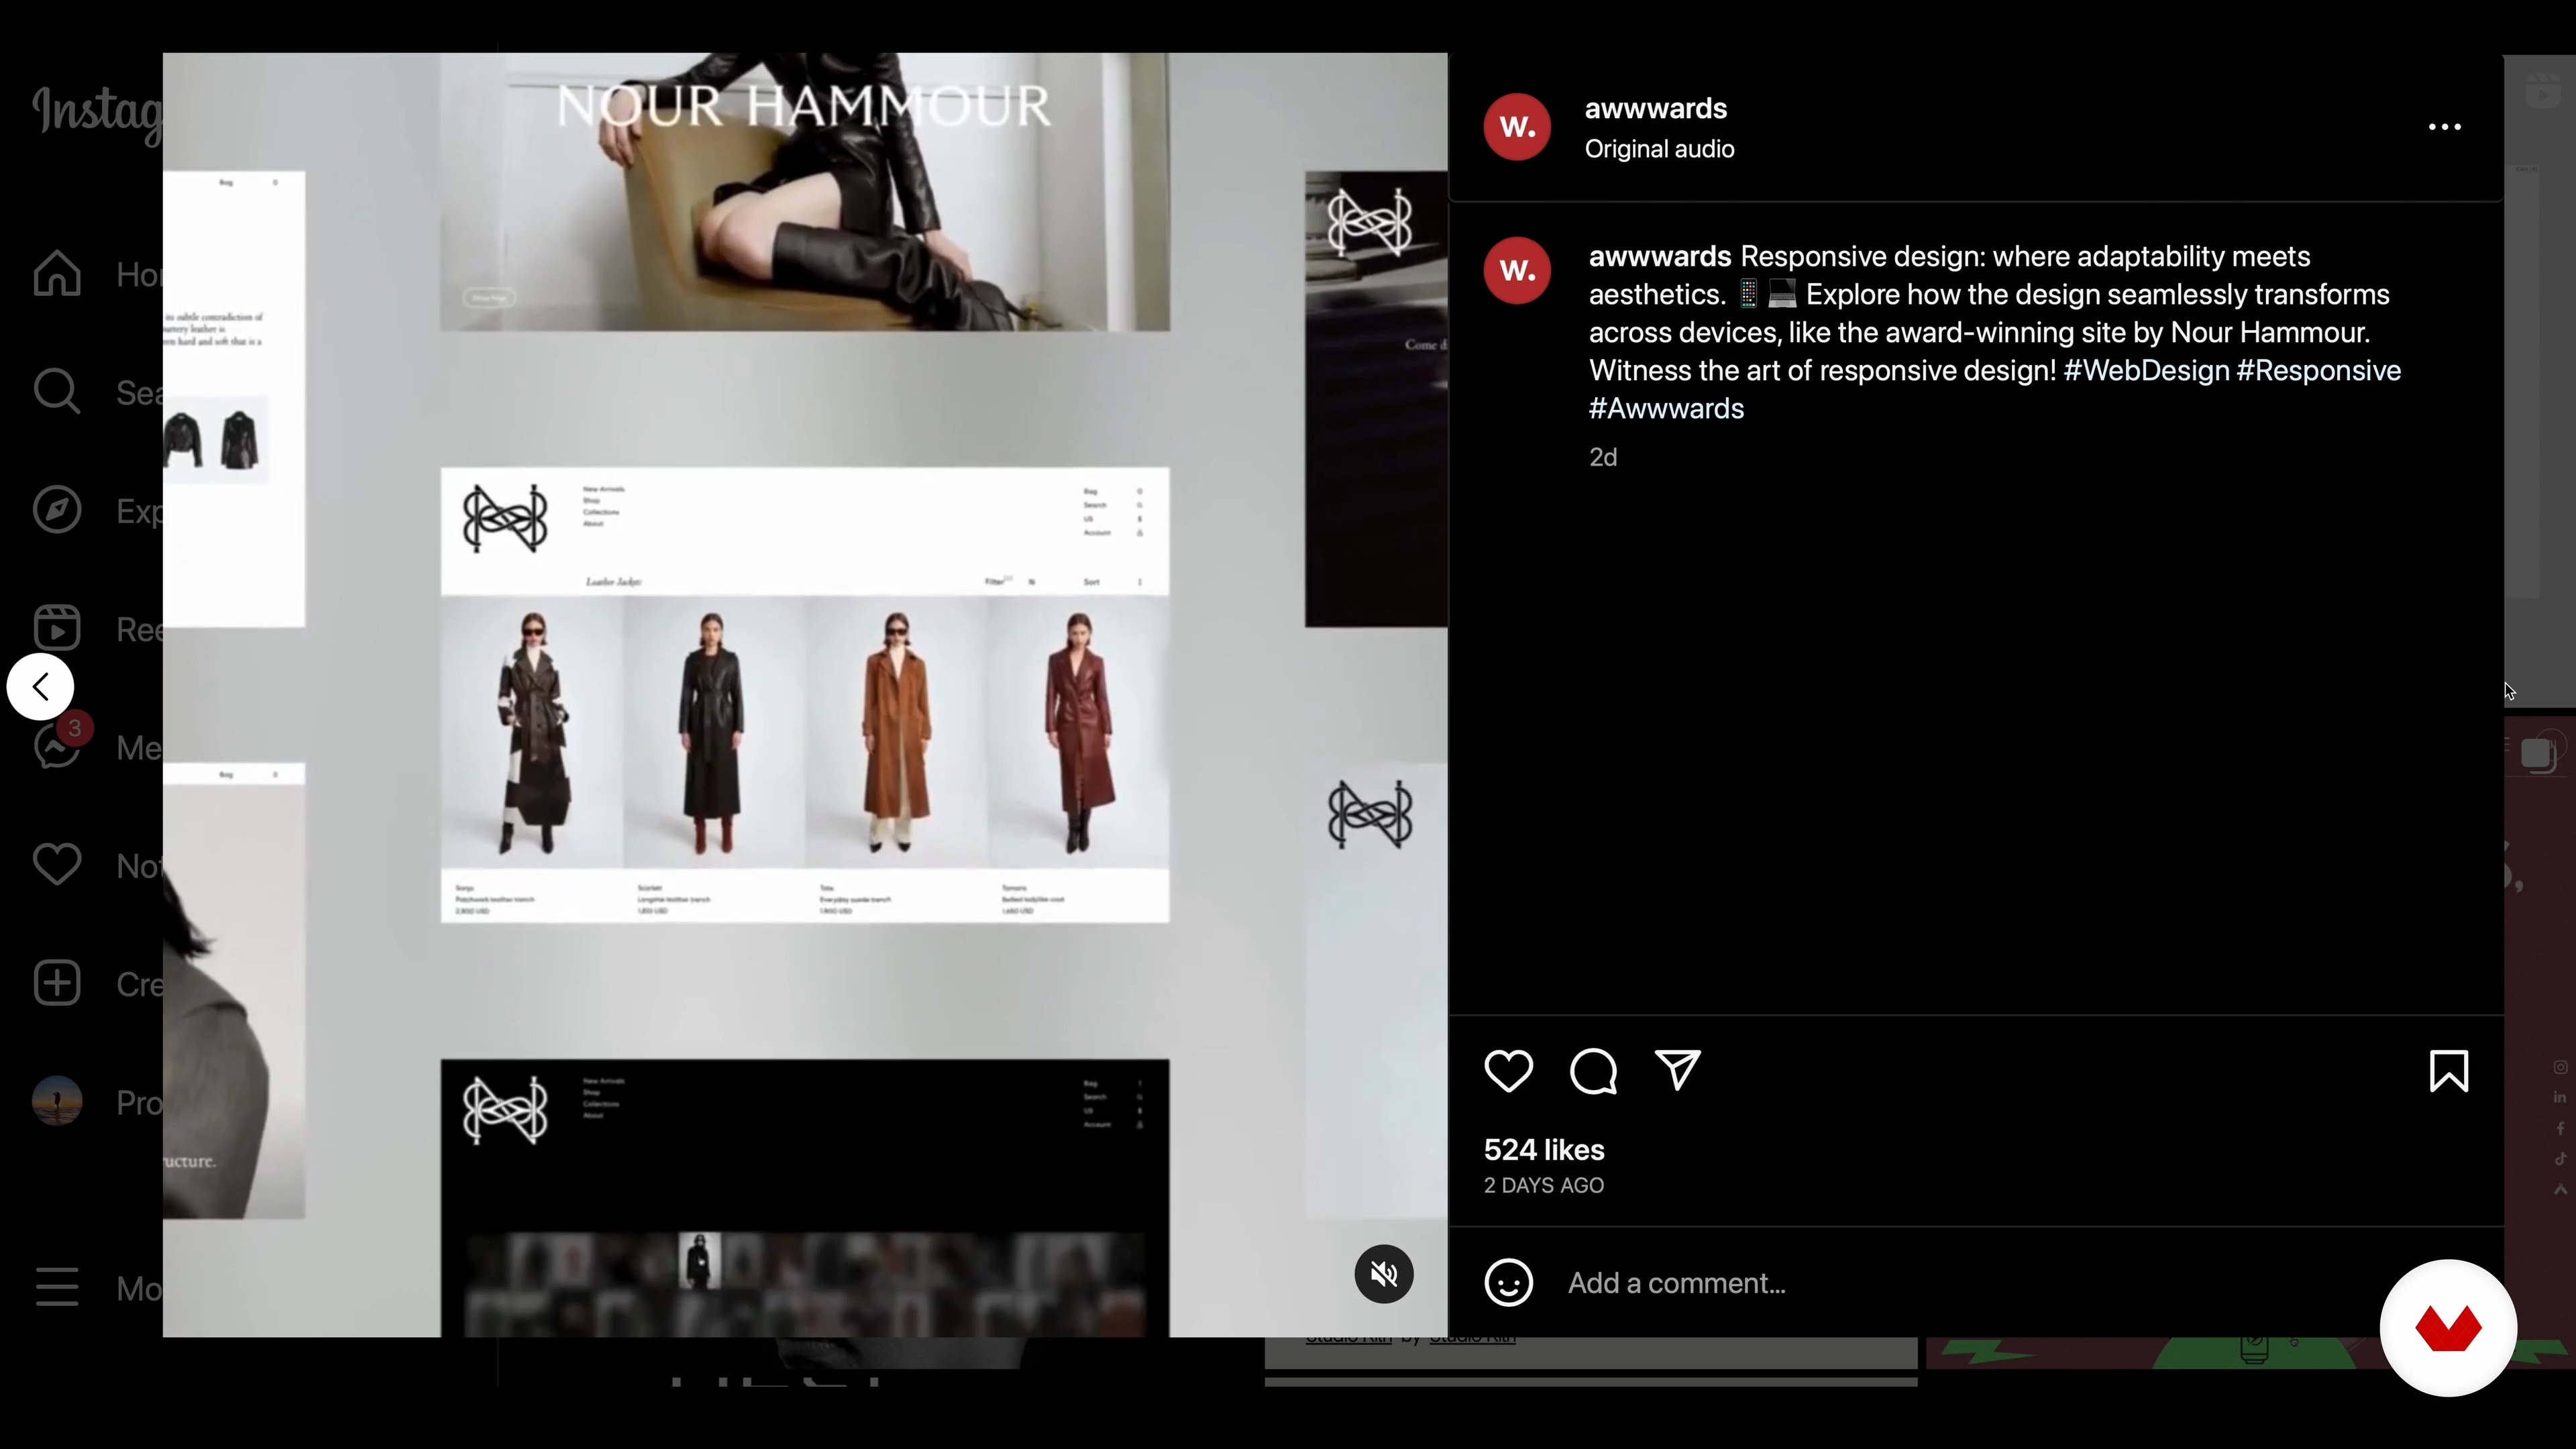Image resolution: width=2576 pixels, height=1449 pixels.
Task: Click the 2 DAYS AGO timestamp
Action: tap(1544, 1186)
